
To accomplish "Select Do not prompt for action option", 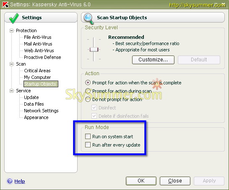I will tap(88, 99).
